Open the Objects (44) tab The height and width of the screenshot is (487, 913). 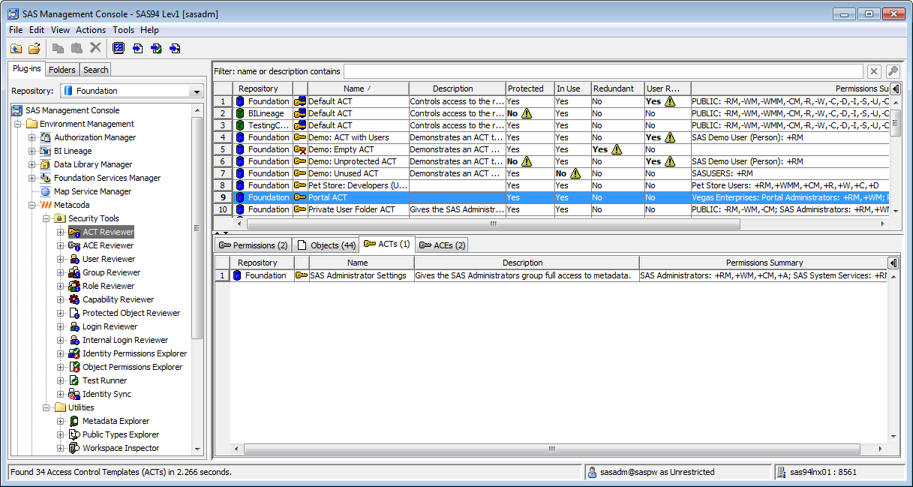point(326,245)
